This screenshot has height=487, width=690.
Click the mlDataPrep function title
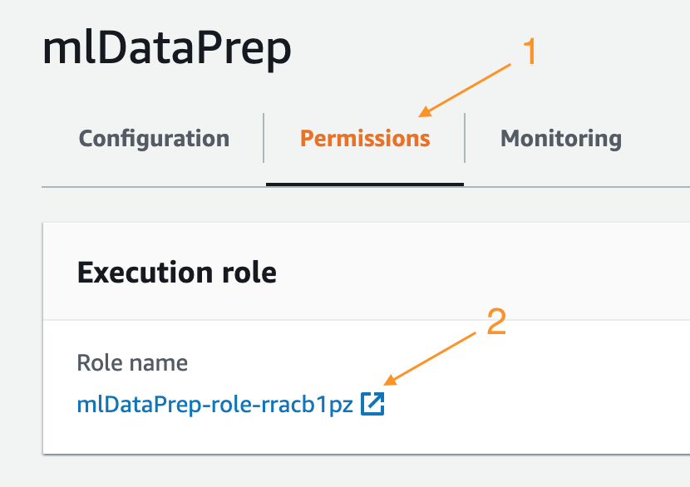coord(167,48)
